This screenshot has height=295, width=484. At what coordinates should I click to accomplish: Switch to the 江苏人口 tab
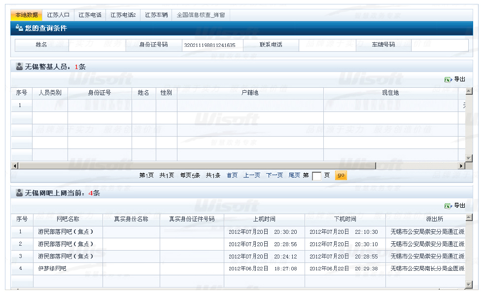coord(58,15)
